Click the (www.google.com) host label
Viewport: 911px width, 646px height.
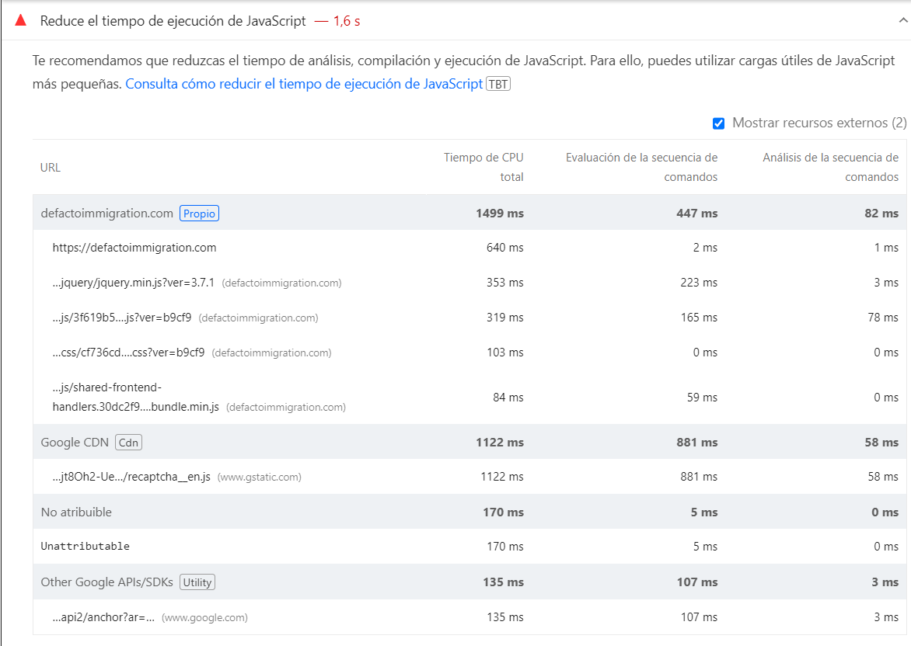tap(204, 617)
